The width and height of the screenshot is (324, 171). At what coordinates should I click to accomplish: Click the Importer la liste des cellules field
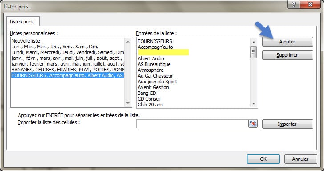[x=192, y=124]
